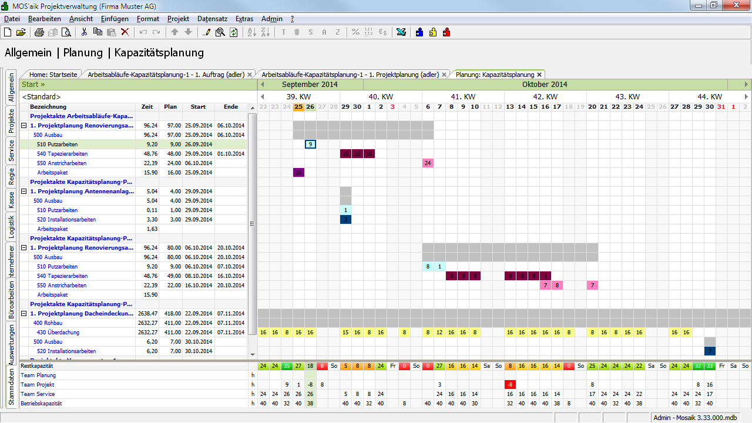Image resolution: width=752 pixels, height=423 pixels.
Task: Go to next month right of Oktober 2014
Action: tap(747, 85)
